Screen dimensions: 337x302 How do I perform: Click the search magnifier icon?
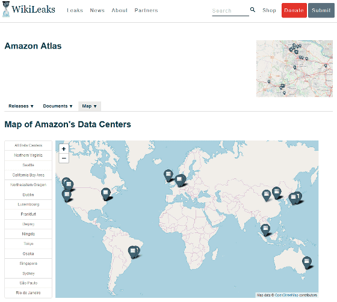pyautogui.click(x=253, y=10)
